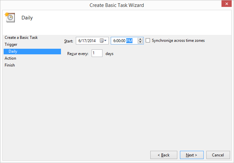Open the start date calendar dropdown
Viewport: 234px width, 163px height.
pyautogui.click(x=103, y=41)
